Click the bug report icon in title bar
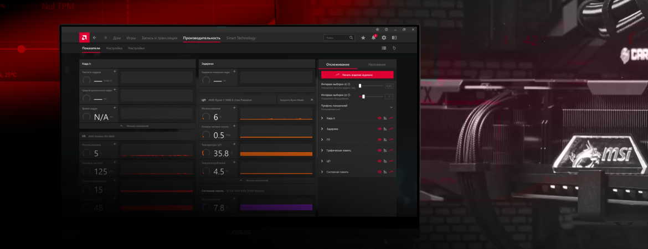 377,29
